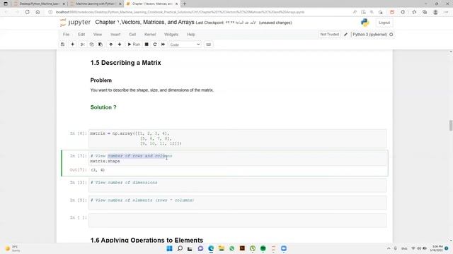Refresh the page with the browser reload icon

pyautogui.click(x=27, y=12)
